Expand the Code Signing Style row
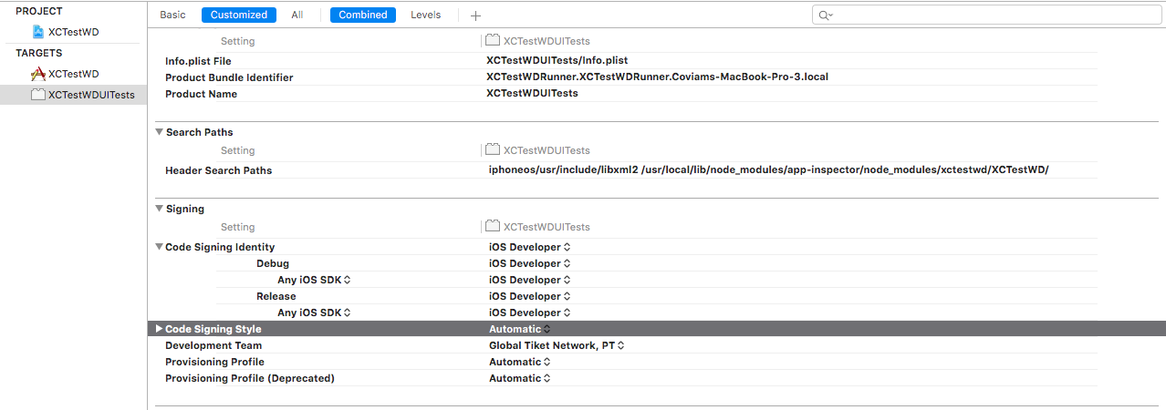 (160, 329)
